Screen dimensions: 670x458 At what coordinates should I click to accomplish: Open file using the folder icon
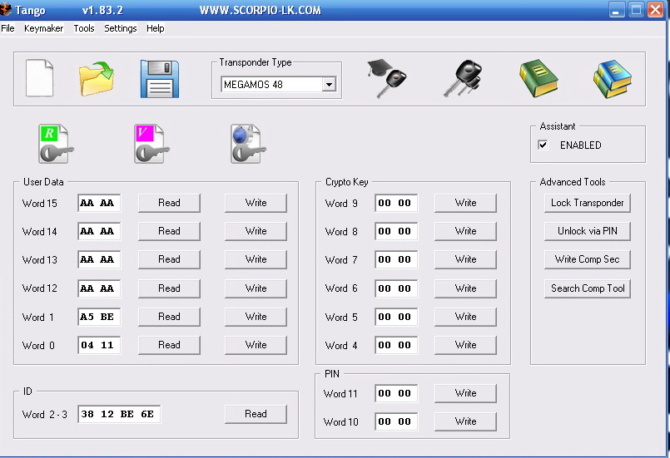[x=97, y=78]
